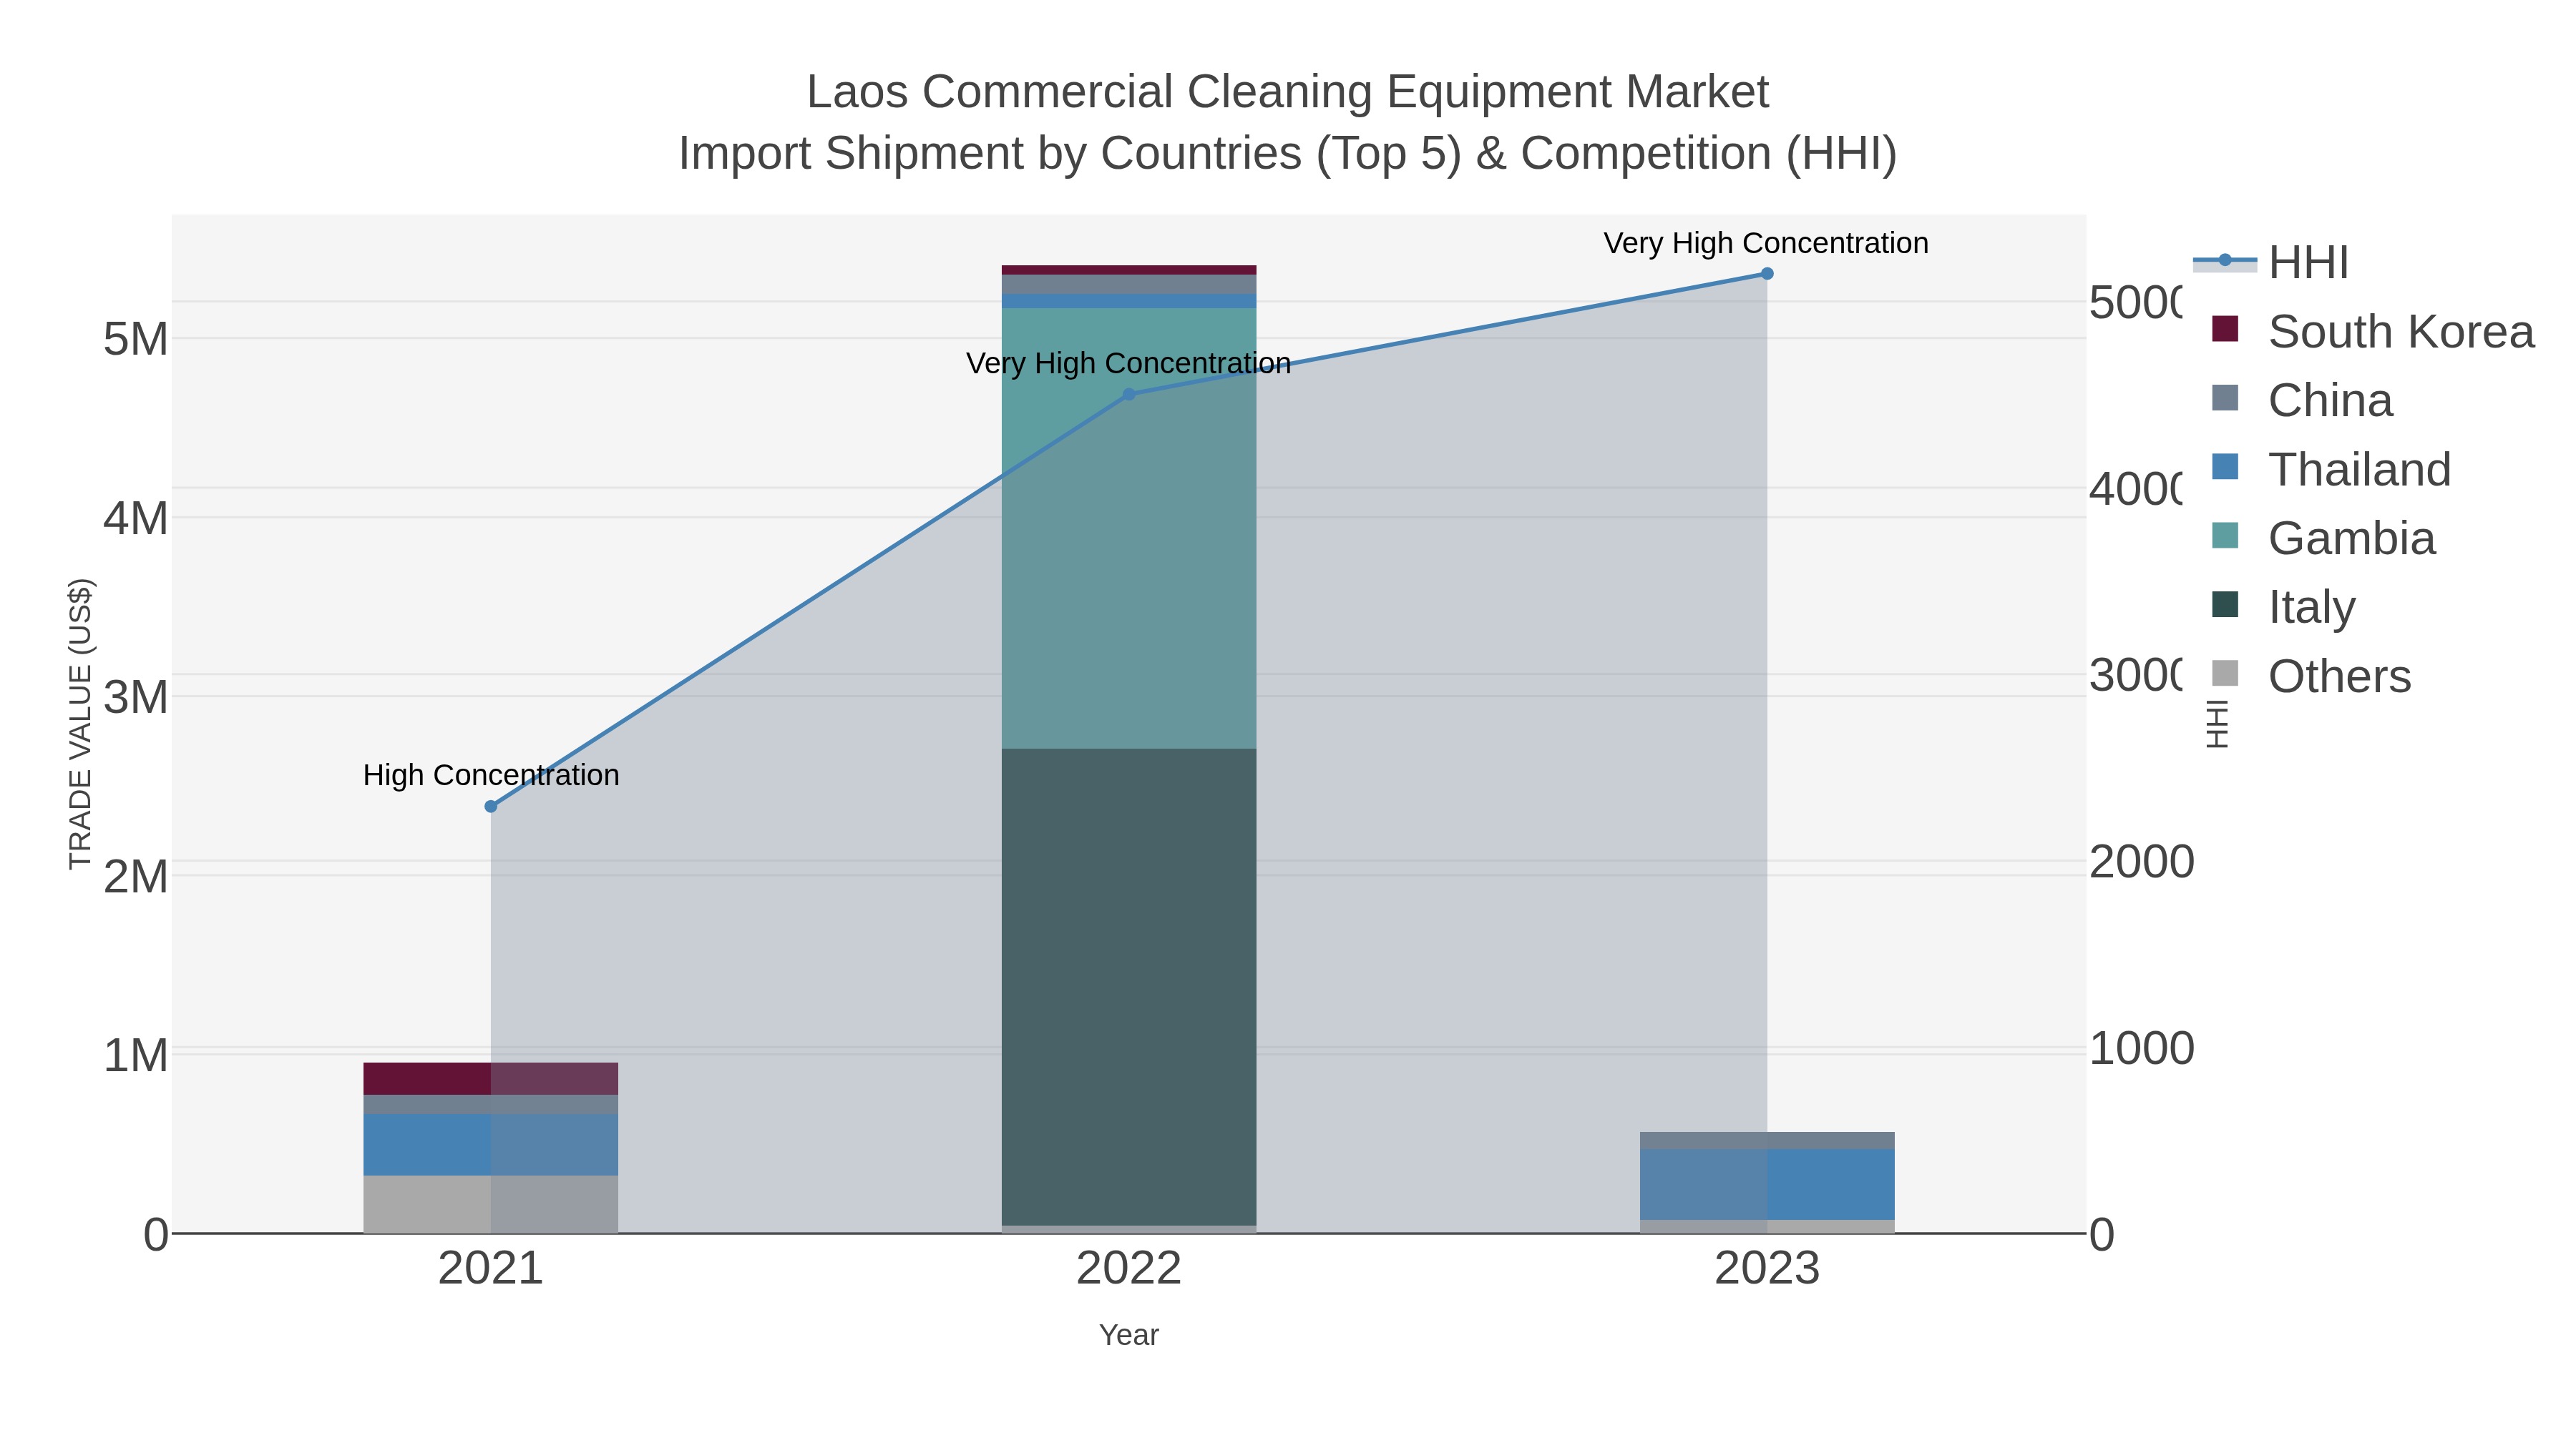Toggle the HHI line series in the legend
The height and width of the screenshot is (1448, 2576).
(x=2270, y=262)
